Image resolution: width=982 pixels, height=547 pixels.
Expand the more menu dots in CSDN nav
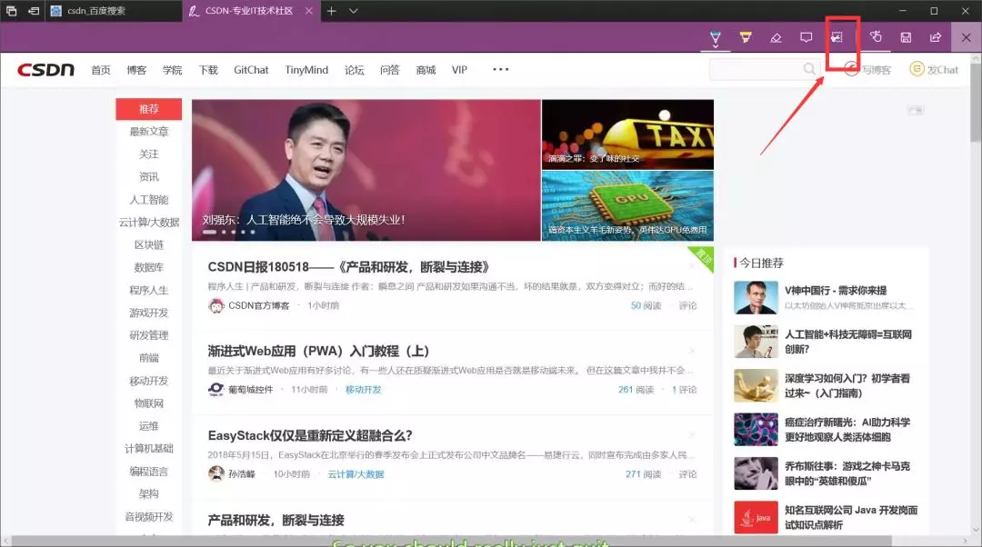500,69
